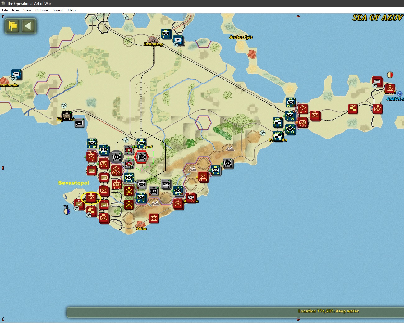
Task: Click the SEA OF AZOV label
Action: point(377,18)
